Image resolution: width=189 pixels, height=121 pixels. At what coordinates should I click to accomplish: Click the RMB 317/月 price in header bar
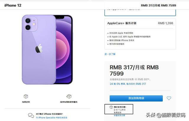[149, 5]
